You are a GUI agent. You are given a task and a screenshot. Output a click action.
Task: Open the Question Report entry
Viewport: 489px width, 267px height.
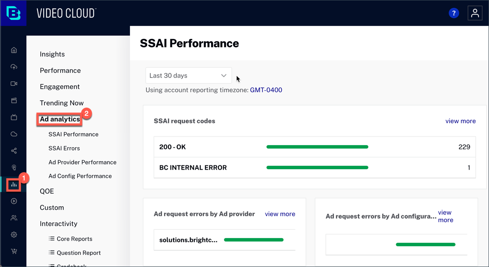point(79,253)
